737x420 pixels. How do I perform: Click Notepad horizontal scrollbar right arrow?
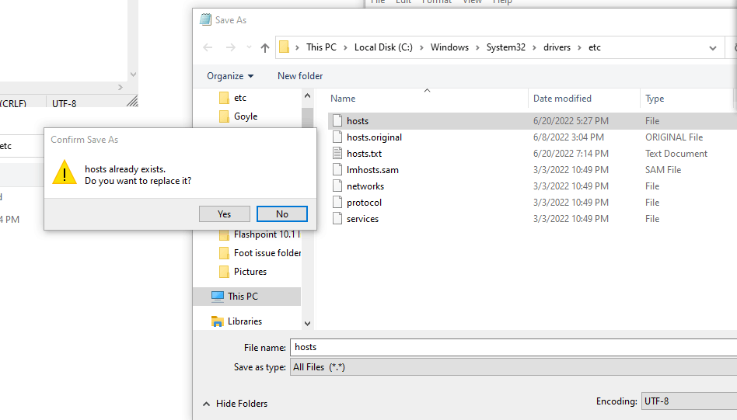coord(121,87)
